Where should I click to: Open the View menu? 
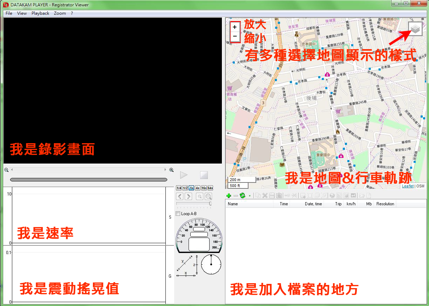[22, 13]
